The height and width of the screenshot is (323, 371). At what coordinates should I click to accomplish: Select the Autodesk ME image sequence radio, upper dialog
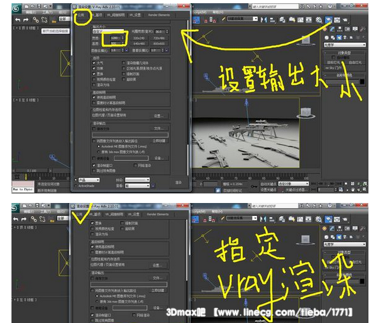(99, 146)
